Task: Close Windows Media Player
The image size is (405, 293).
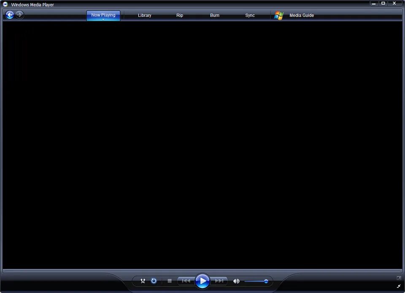Action: pos(394,3)
